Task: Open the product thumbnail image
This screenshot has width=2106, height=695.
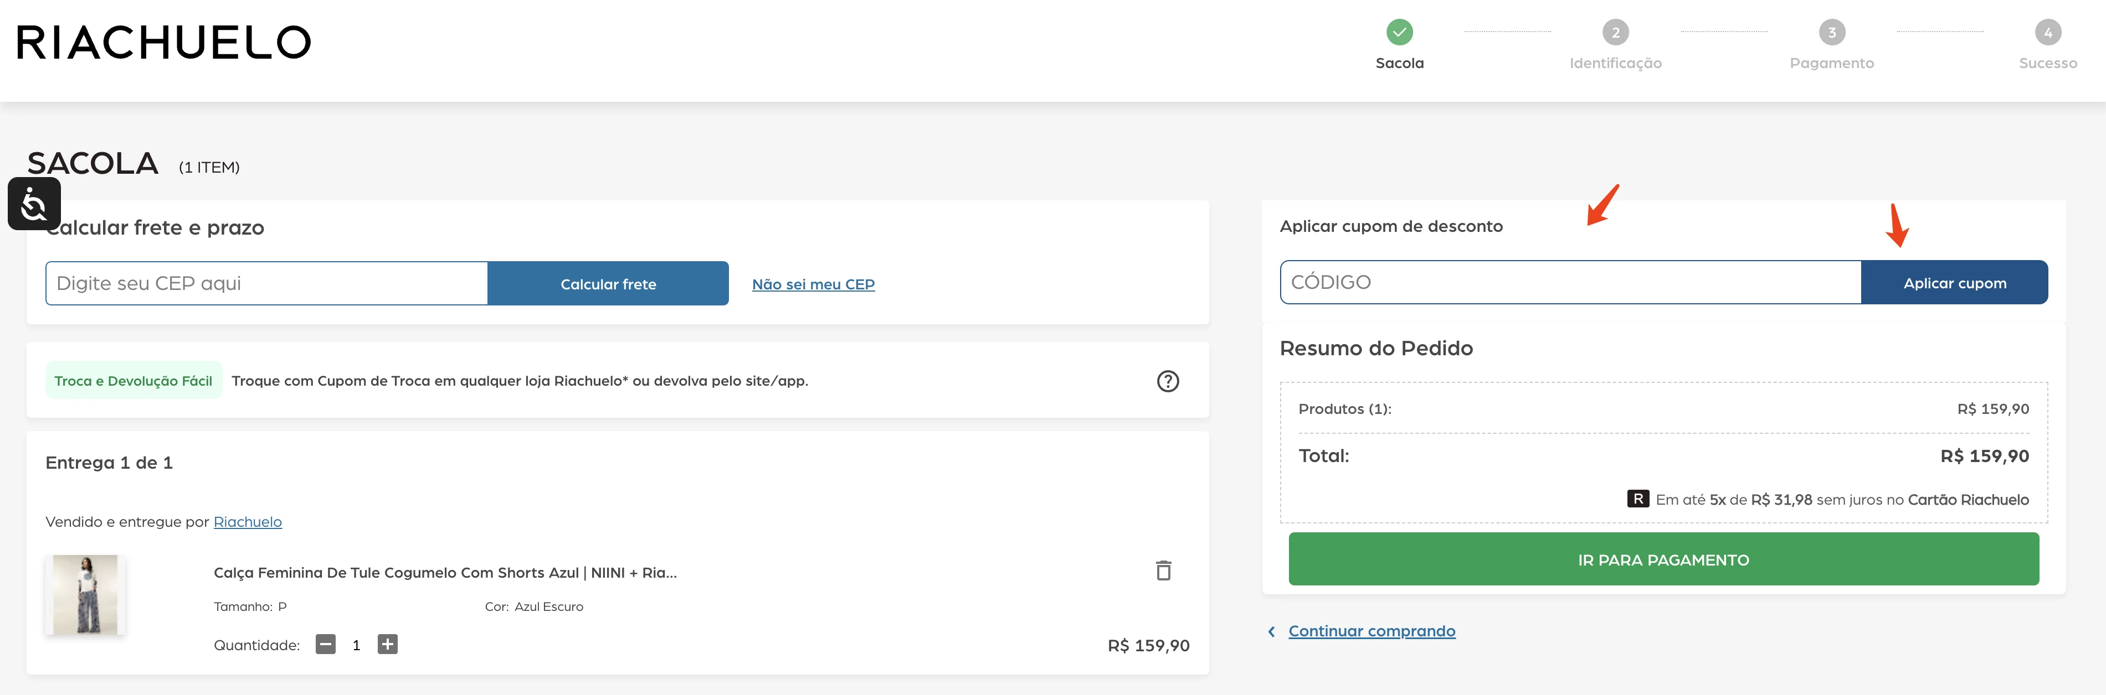Action: point(85,595)
